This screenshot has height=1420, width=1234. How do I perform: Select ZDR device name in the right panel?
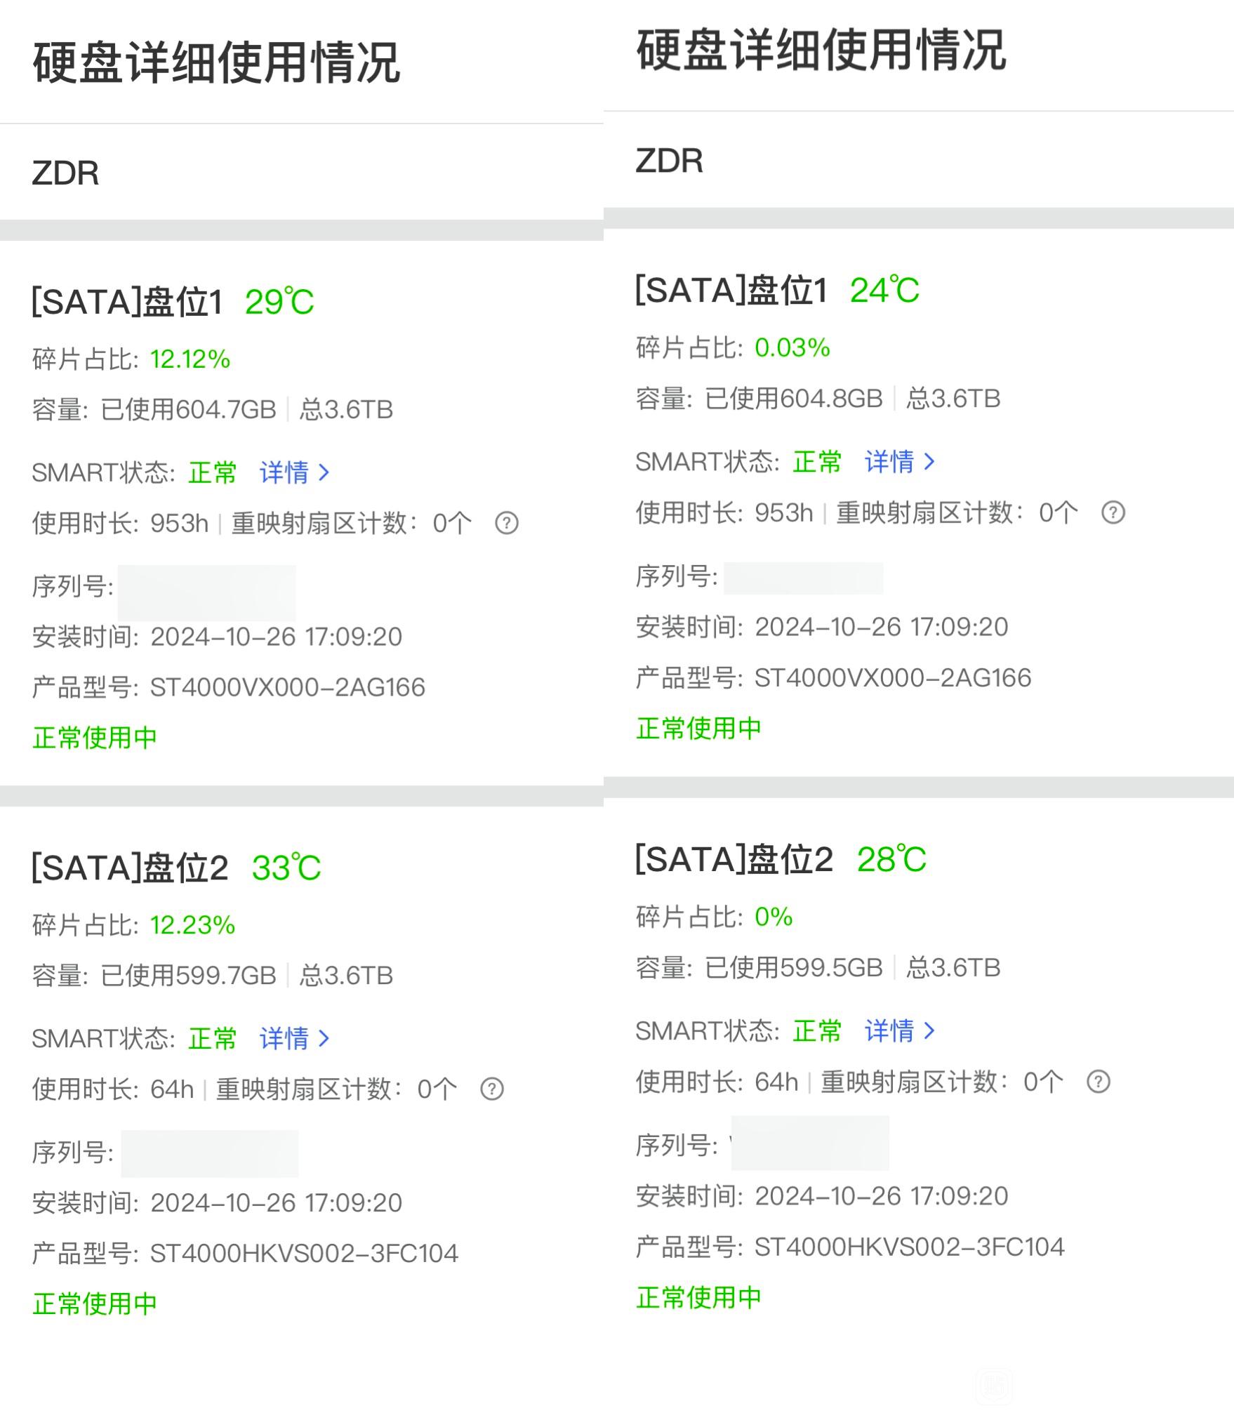click(x=669, y=161)
